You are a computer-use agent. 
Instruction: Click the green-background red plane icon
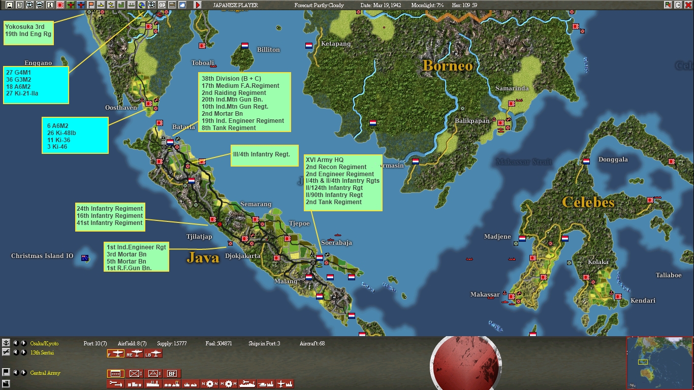pyautogui.click(x=71, y=5)
